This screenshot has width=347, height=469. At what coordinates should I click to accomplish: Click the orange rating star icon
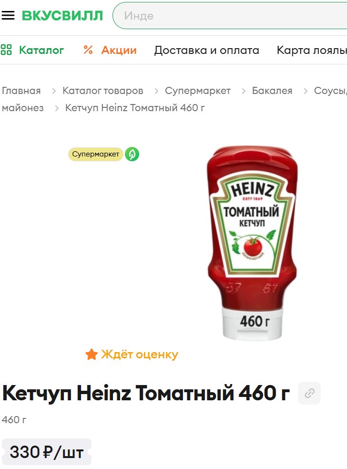point(92,354)
